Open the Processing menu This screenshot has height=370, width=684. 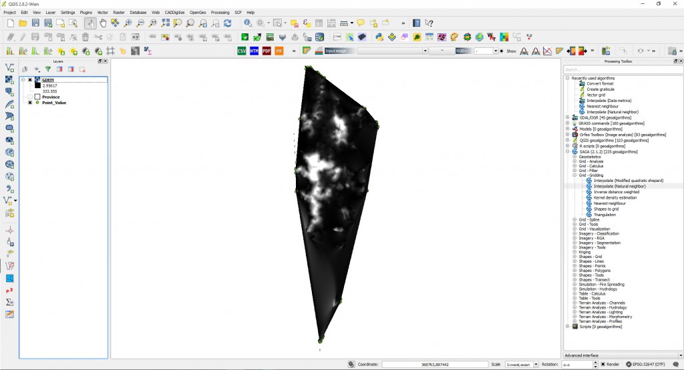[x=219, y=12]
